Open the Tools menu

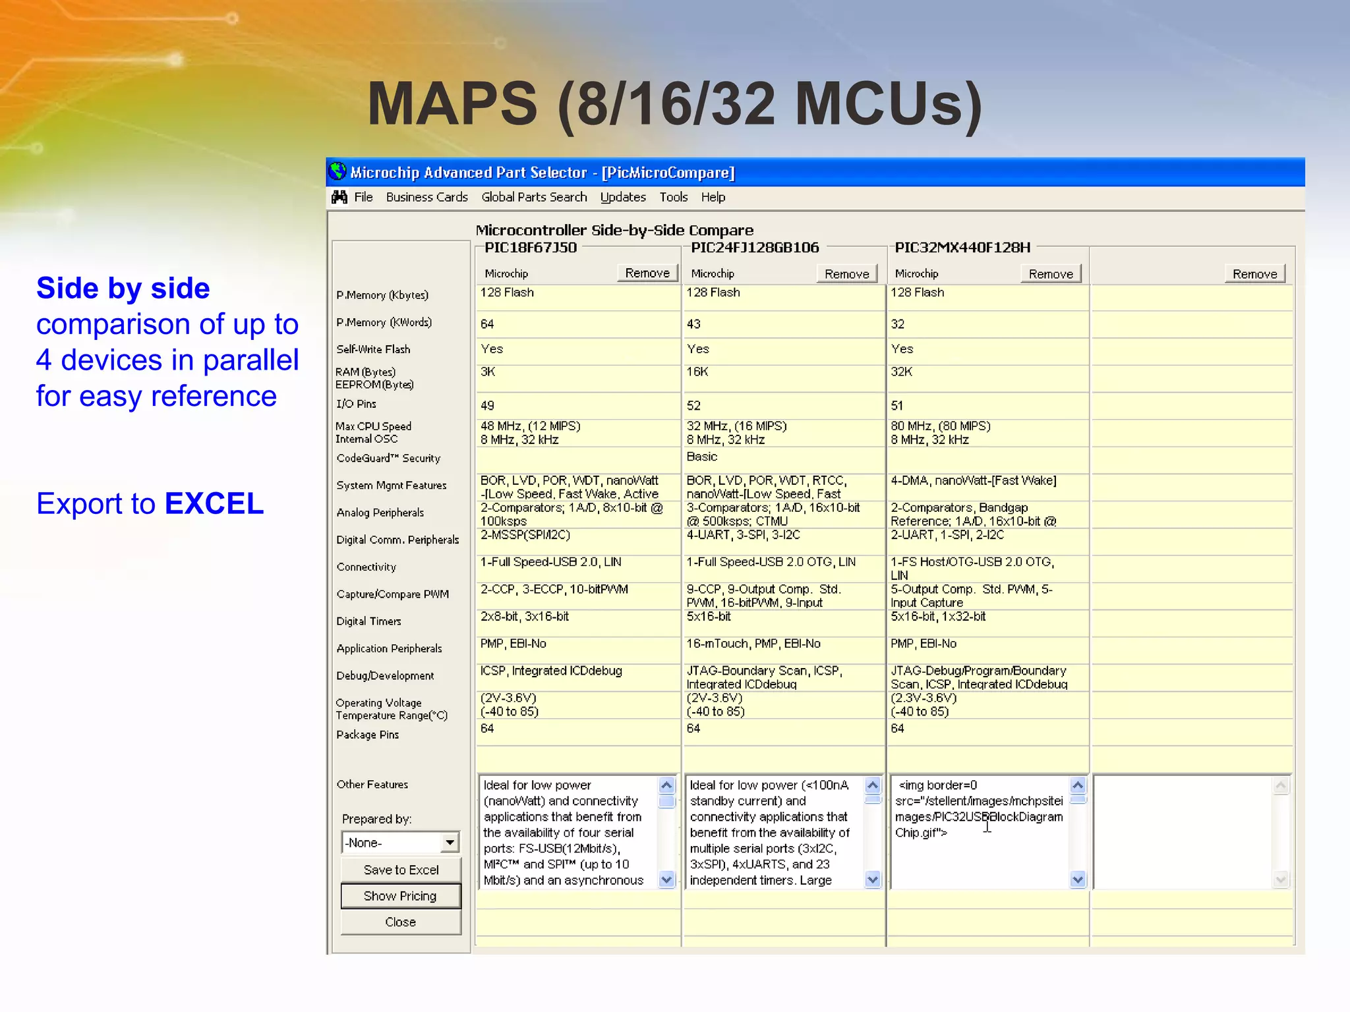click(674, 197)
